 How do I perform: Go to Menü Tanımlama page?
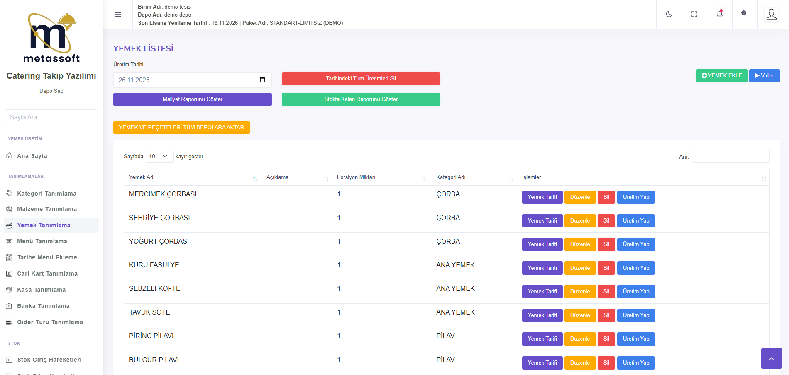tap(42, 242)
